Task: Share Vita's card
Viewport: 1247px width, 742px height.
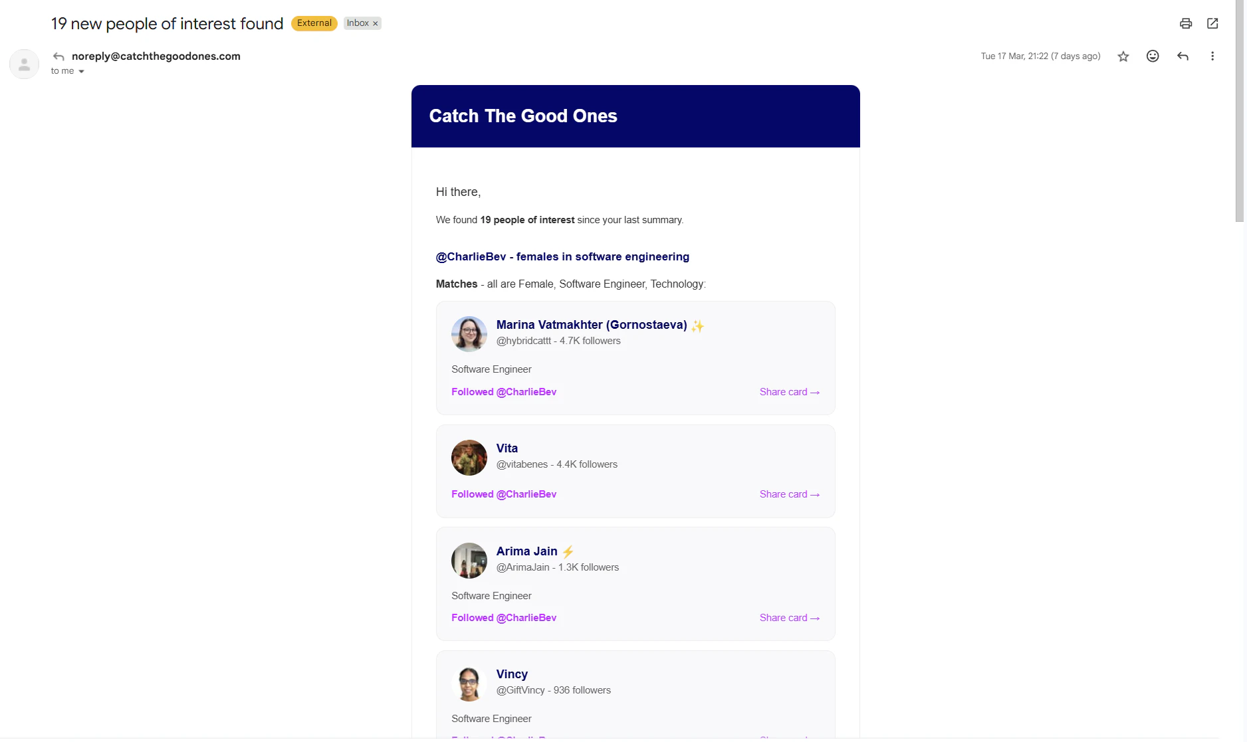Action: click(790, 494)
